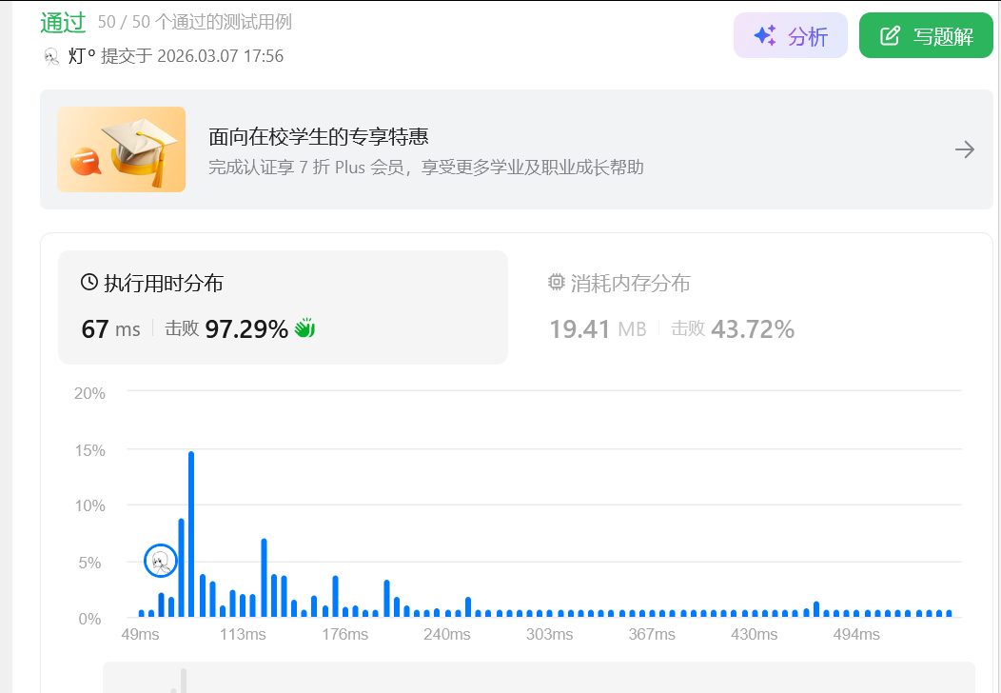
Task: Click the clapping hands icon after 97.29%
Action: pyautogui.click(x=304, y=328)
